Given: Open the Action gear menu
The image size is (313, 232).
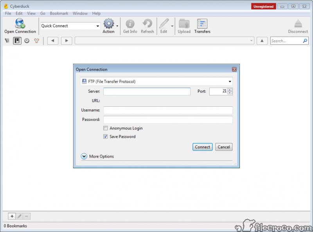Looking at the screenshot, I should [109, 23].
